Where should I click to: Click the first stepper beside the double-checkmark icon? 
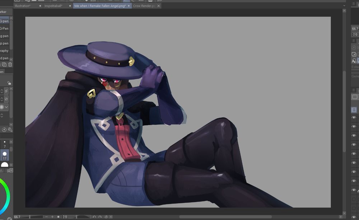pyautogui.click(x=2, y=91)
